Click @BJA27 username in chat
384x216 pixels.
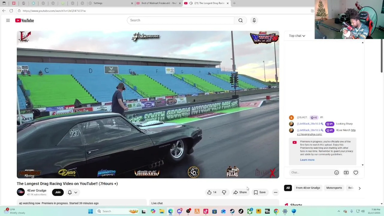point(302,117)
